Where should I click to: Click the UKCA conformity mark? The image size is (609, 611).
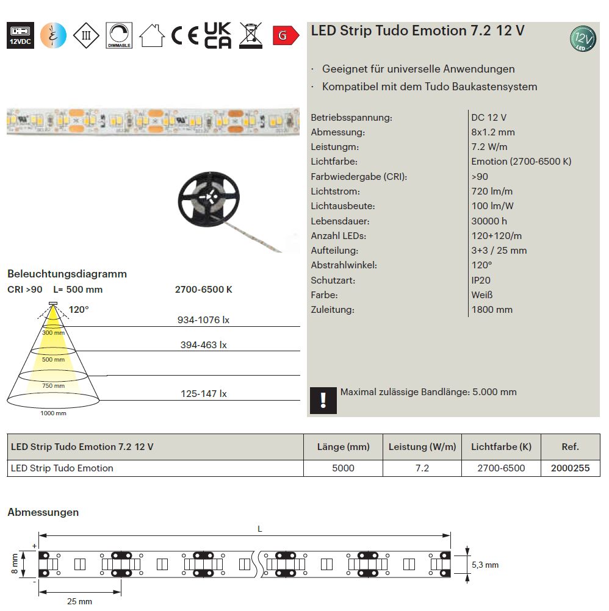click(x=218, y=35)
